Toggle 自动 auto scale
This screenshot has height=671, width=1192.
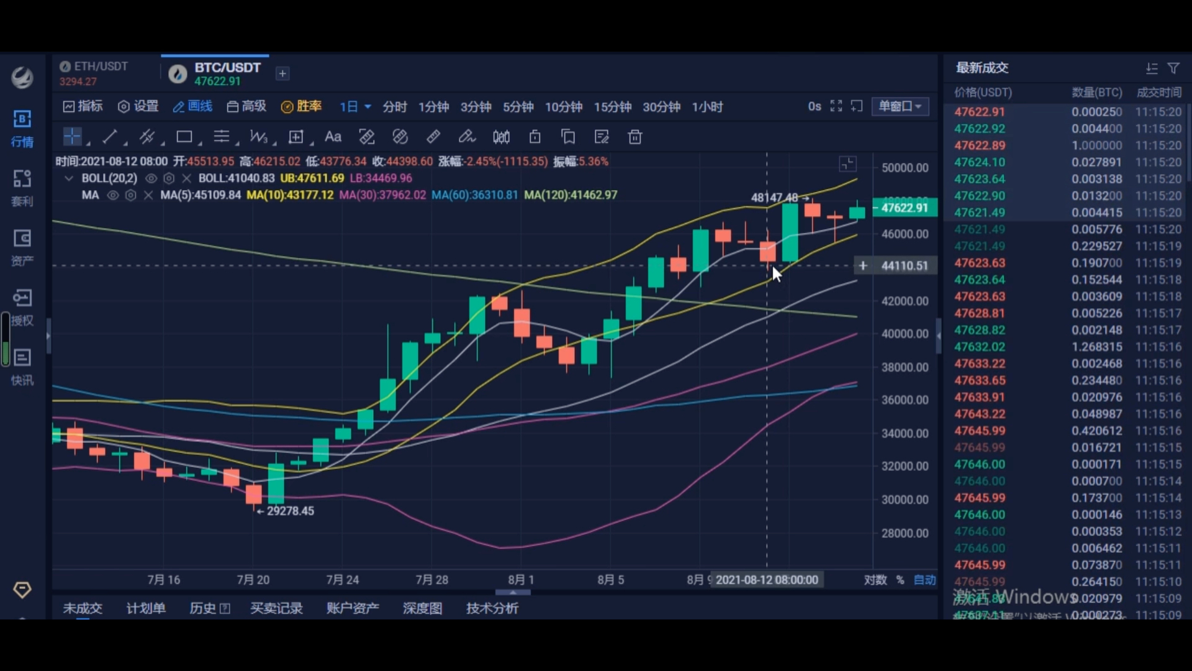point(924,580)
